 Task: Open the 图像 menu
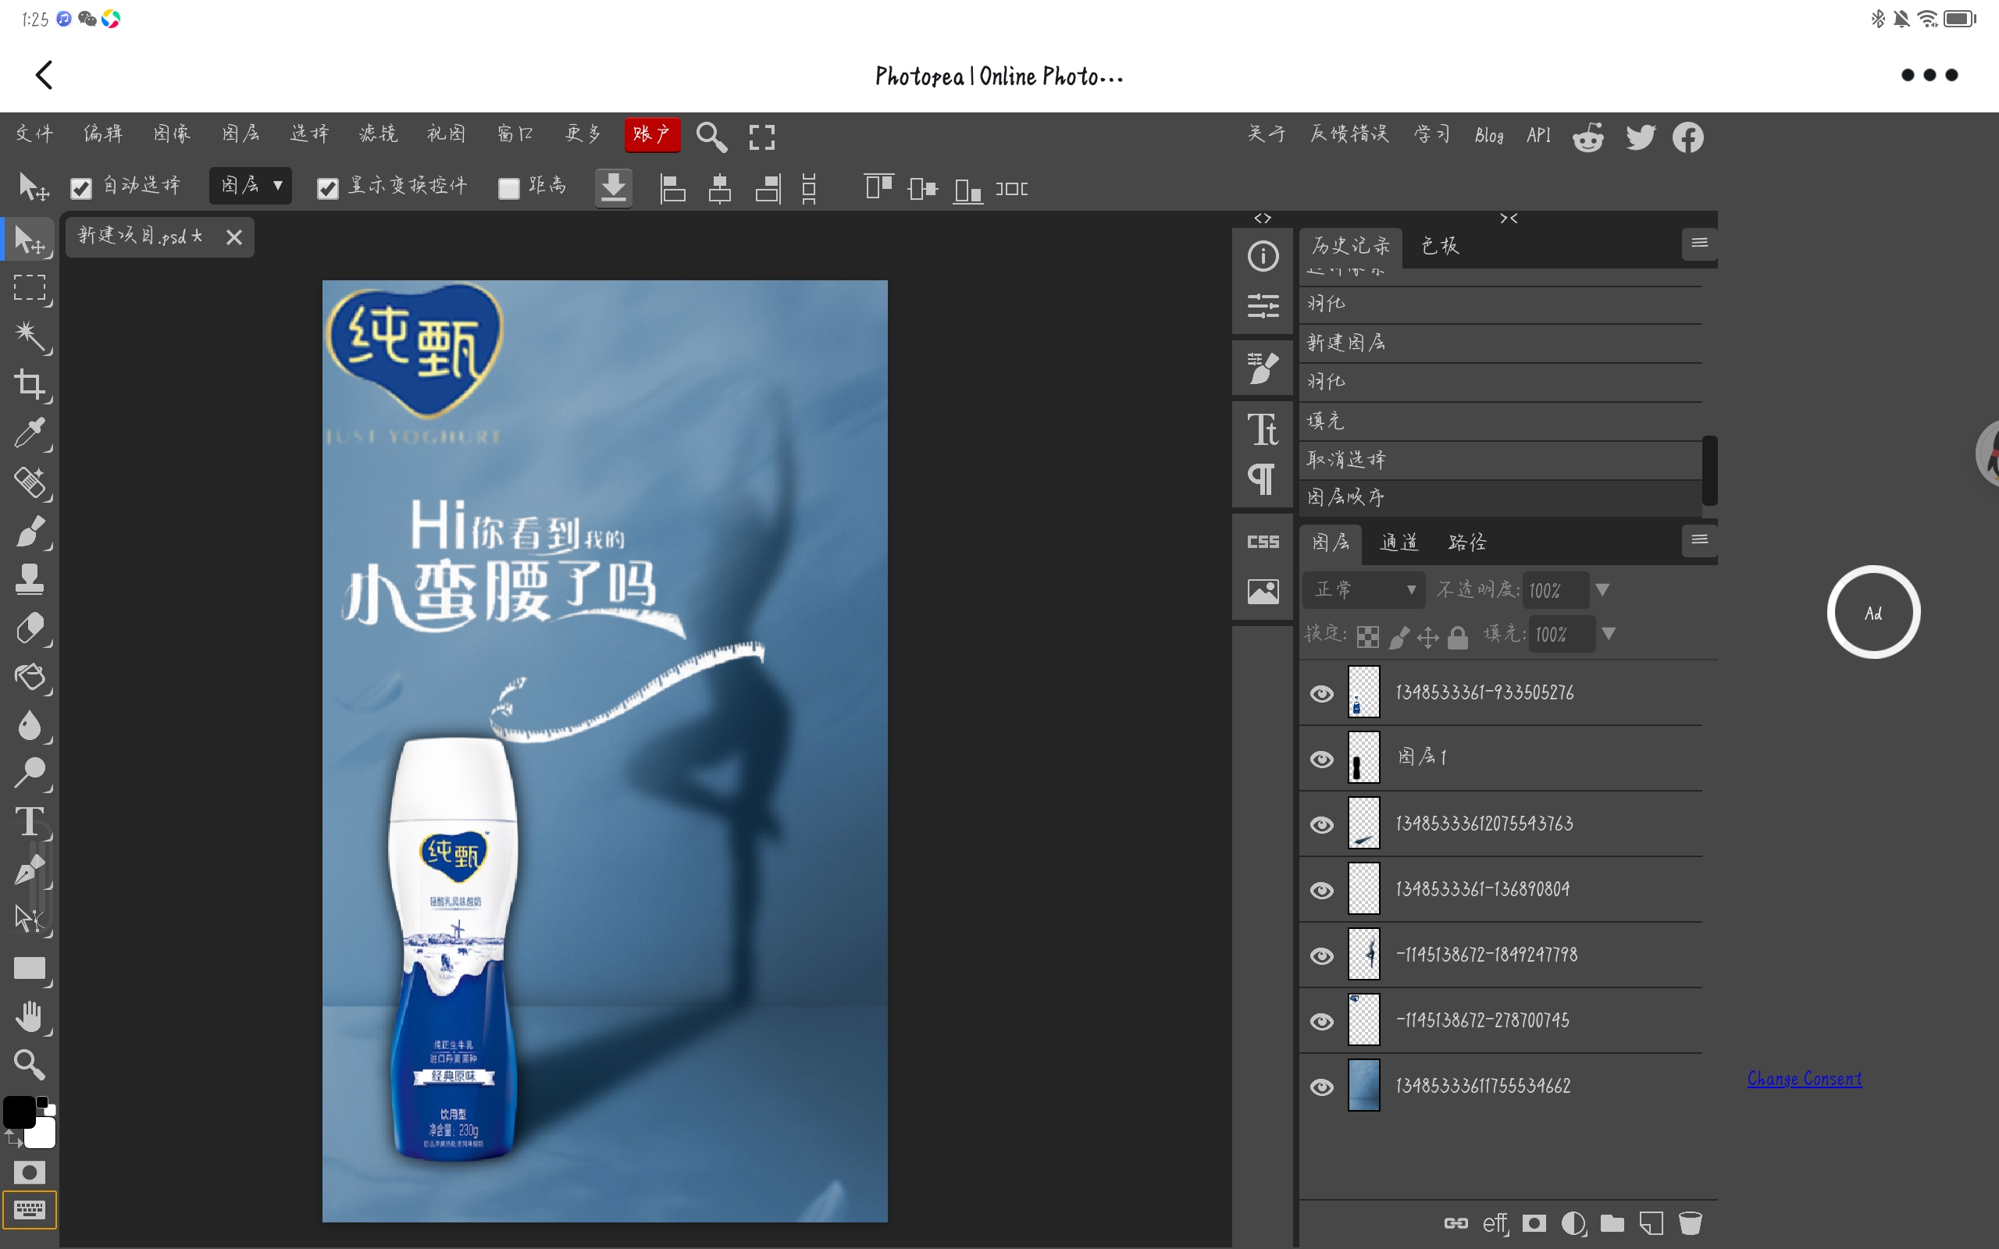[172, 133]
